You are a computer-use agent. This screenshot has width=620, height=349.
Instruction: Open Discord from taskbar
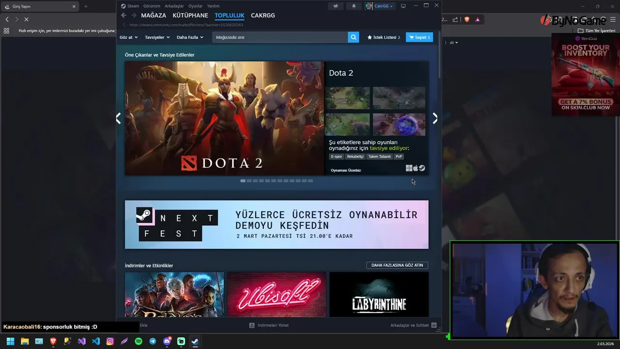[167, 341]
